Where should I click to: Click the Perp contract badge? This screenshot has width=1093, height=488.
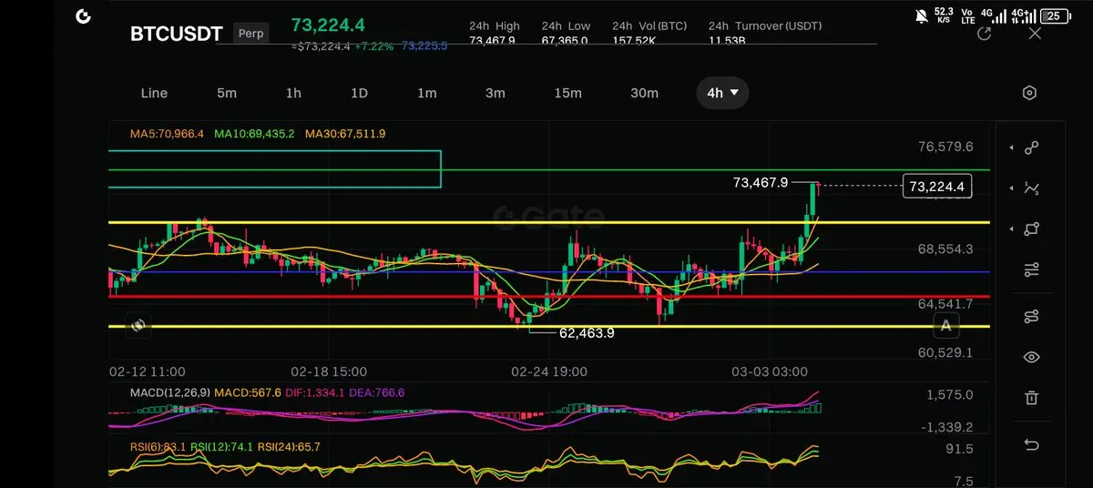[x=251, y=34]
